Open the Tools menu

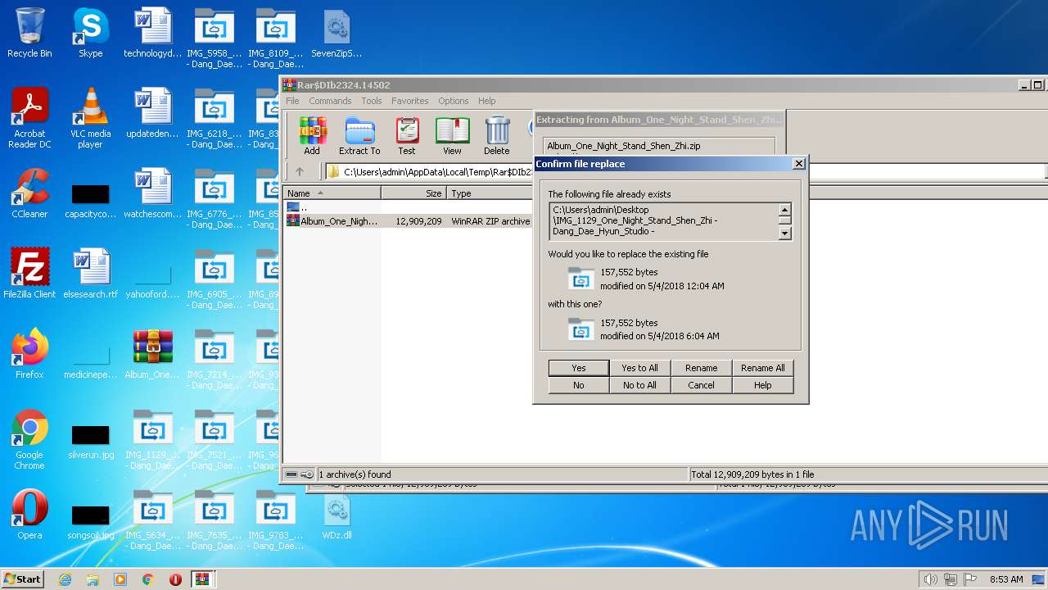(372, 101)
